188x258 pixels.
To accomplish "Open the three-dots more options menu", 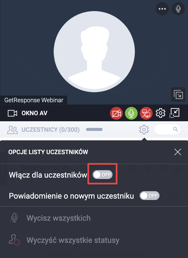I will [162, 9].
